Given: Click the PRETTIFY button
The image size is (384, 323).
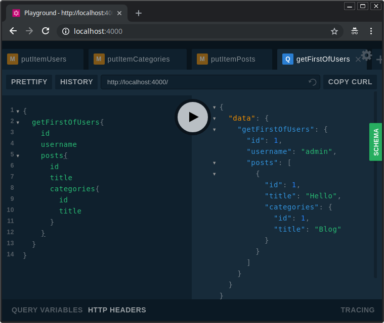Looking at the screenshot, I should [29, 82].
